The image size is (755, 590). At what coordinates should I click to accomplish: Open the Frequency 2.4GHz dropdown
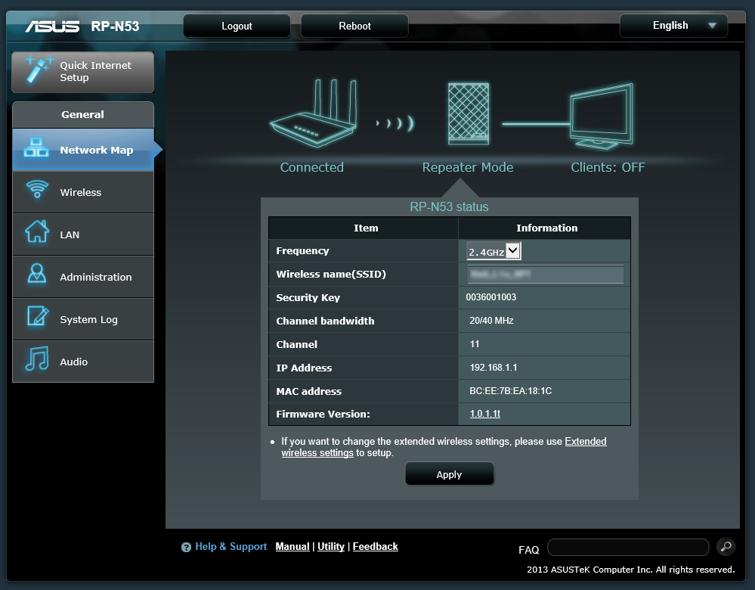point(494,251)
